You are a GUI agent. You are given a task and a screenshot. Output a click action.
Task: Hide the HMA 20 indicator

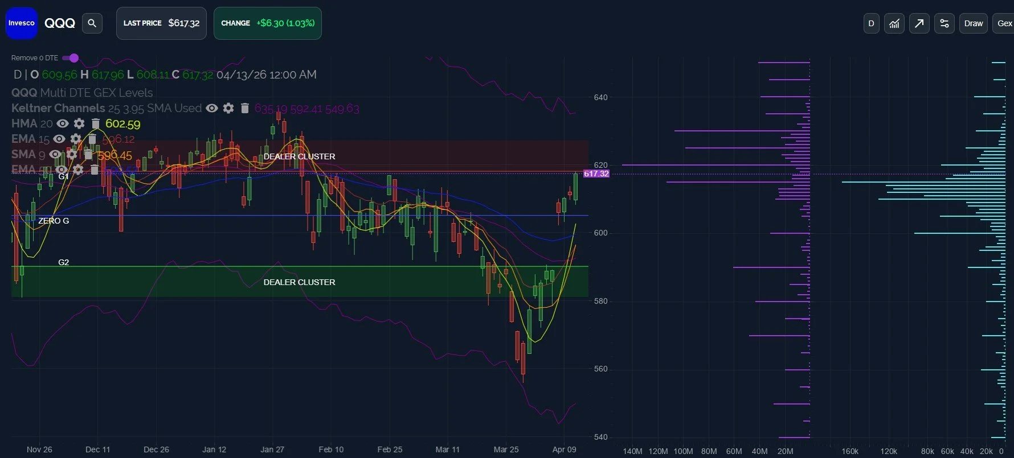(x=63, y=123)
